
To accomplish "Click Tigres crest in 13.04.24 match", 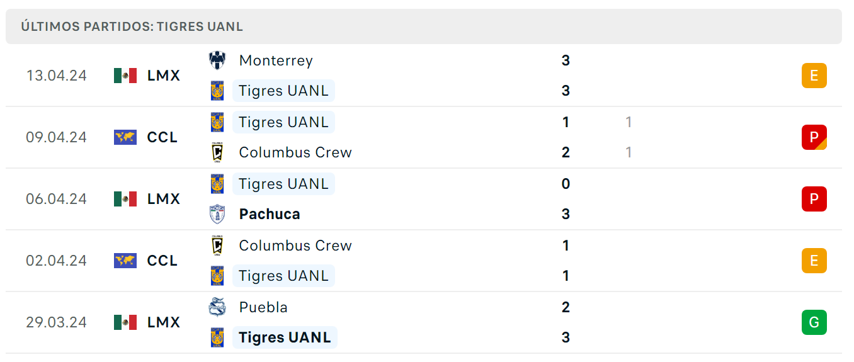I will click(x=217, y=91).
